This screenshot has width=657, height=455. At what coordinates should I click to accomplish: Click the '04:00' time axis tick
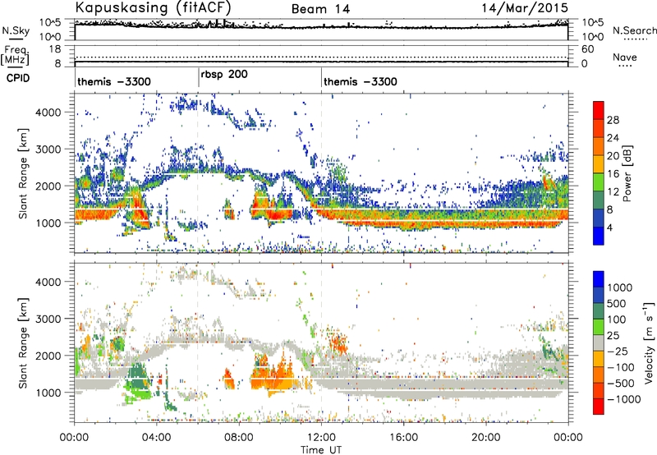(x=157, y=438)
